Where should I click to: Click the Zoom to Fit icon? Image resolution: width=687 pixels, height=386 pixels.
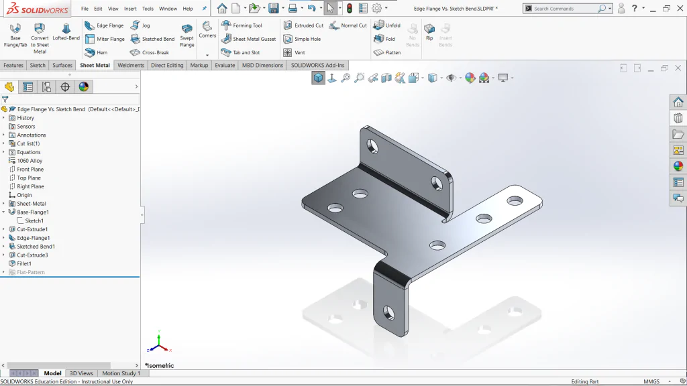point(346,78)
